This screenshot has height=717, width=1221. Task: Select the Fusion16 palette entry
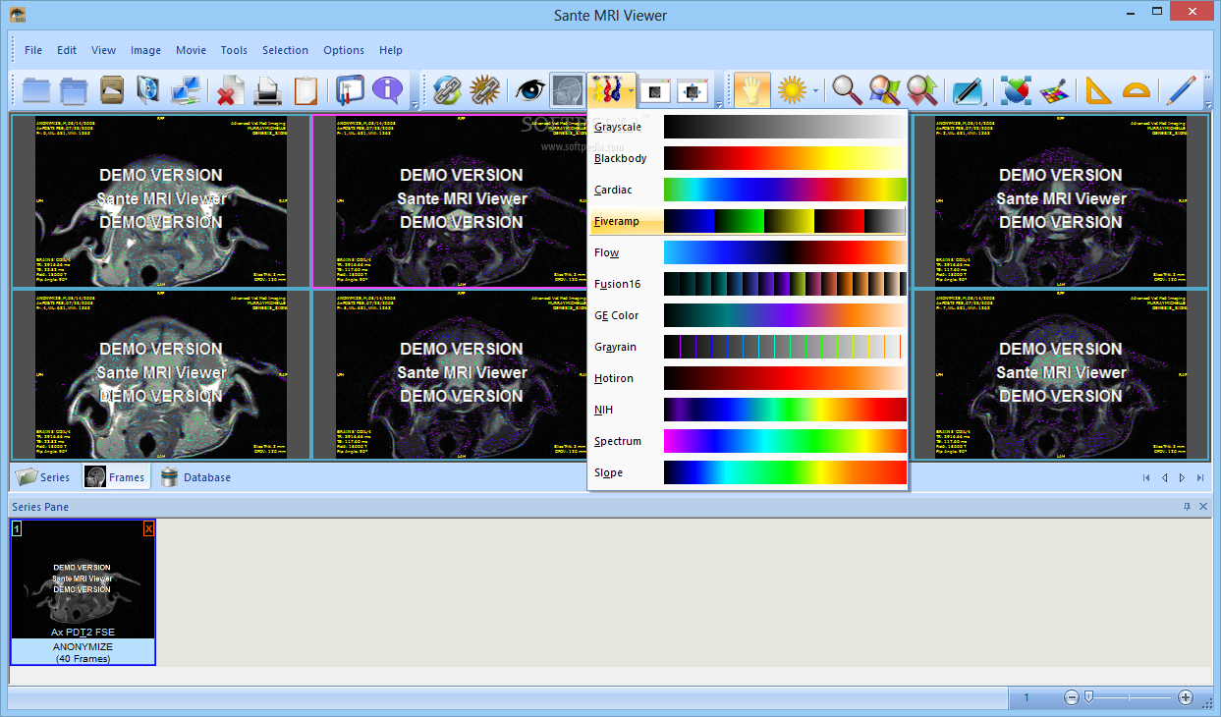coord(748,284)
